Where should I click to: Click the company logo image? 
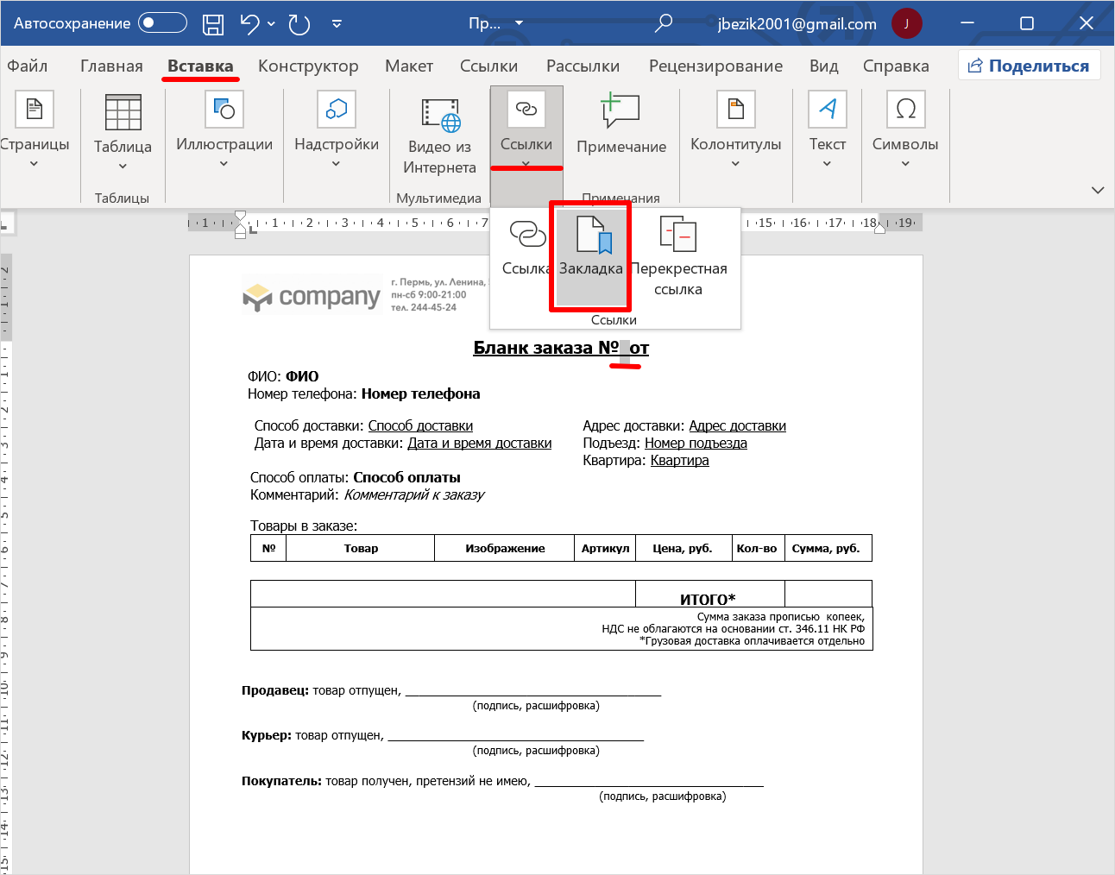(x=311, y=297)
